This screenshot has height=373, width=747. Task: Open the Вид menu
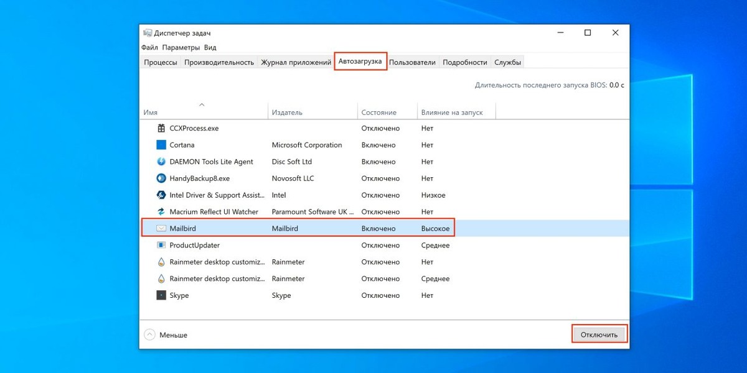pyautogui.click(x=210, y=47)
